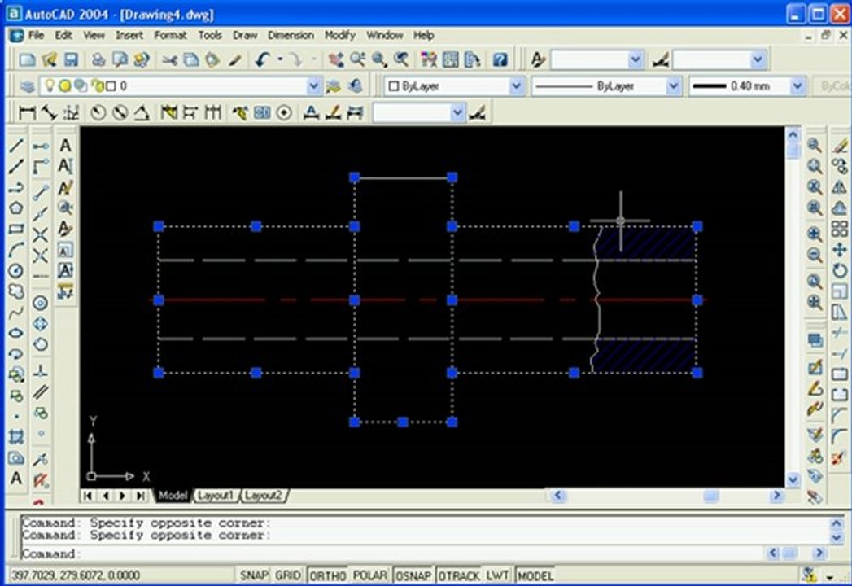The width and height of the screenshot is (852, 586).
Task: Click the Undo arrow icon
Action: pyautogui.click(x=263, y=59)
